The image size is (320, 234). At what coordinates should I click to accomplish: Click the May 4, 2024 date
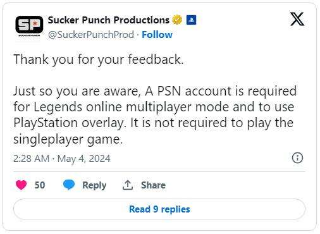[x=83, y=159]
